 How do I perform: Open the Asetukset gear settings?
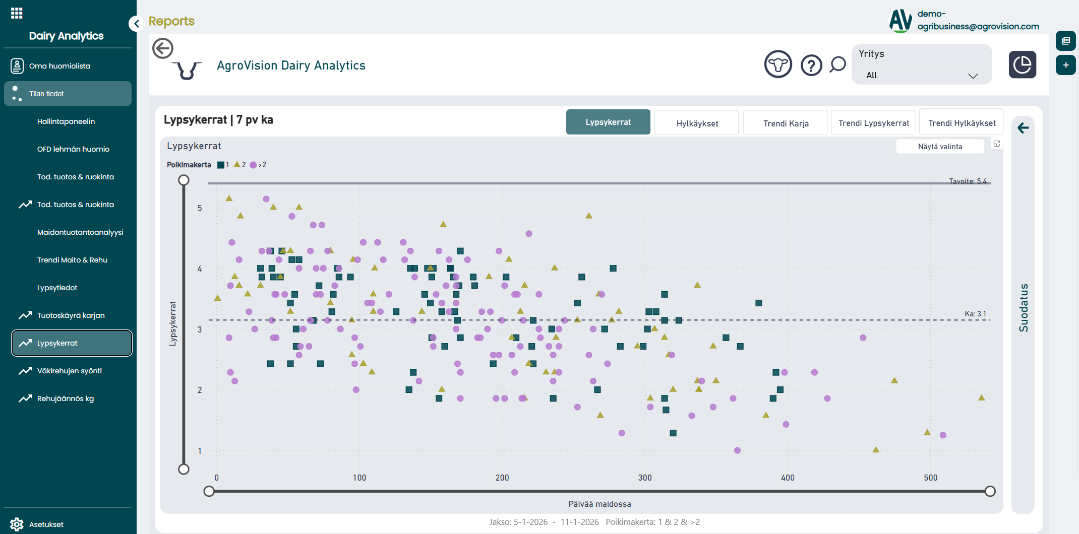coord(17,524)
